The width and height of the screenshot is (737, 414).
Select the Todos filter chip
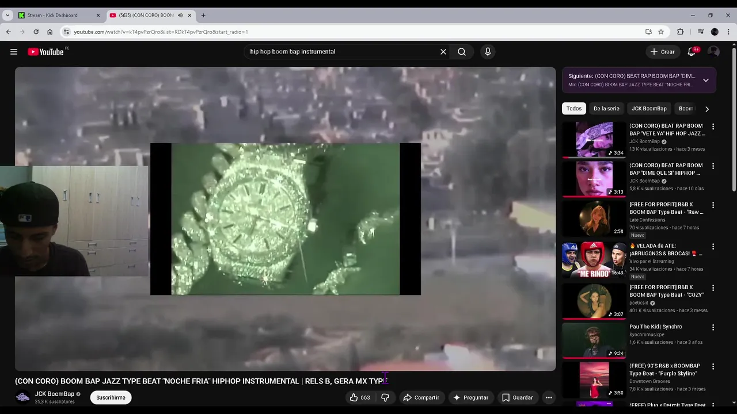574,109
